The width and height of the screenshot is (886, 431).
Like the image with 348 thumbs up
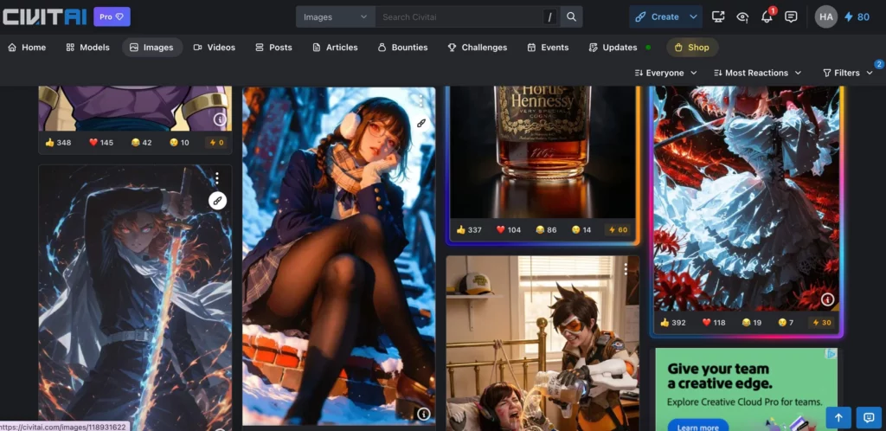[x=58, y=142]
